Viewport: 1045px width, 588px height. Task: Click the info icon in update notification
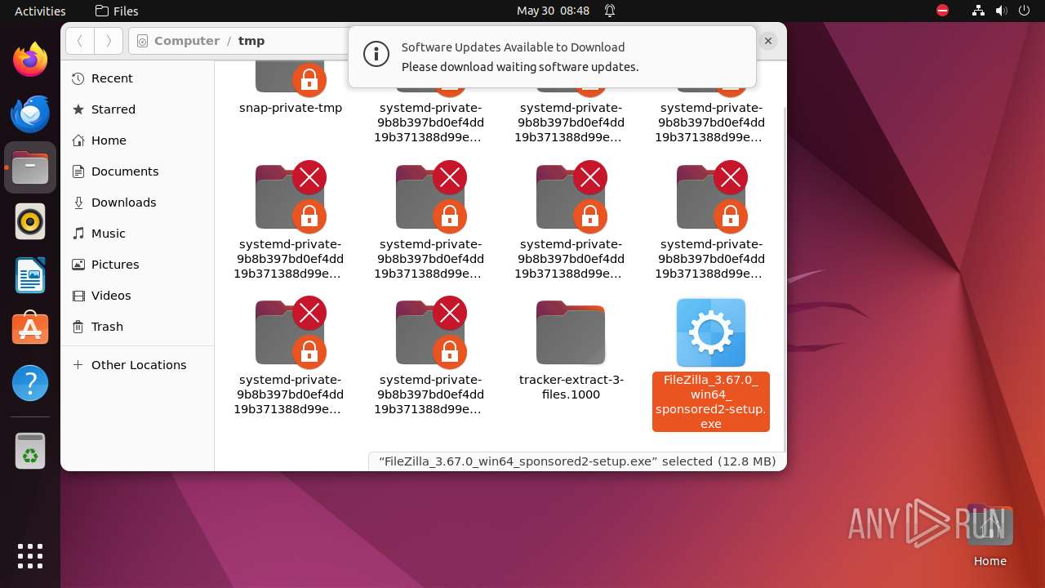pyautogui.click(x=376, y=56)
